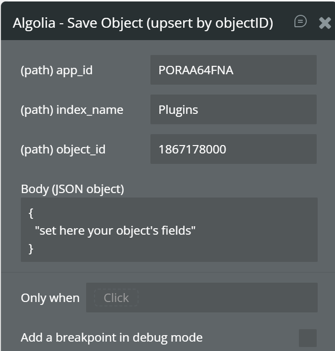Click the "(path) object_id" label
This screenshot has height=351, width=335.
pos(63,150)
